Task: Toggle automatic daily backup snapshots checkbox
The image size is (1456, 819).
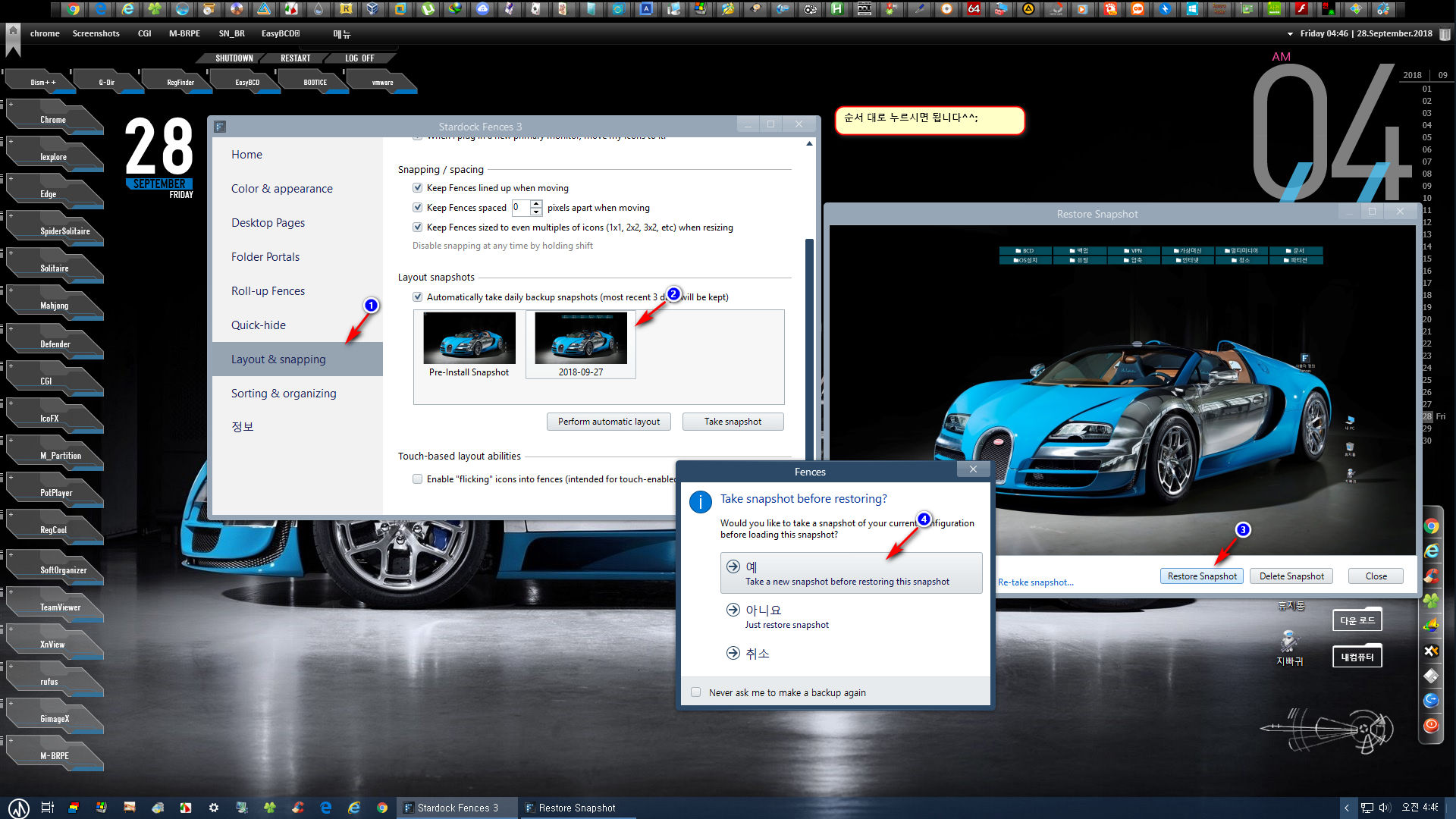Action: coord(417,297)
